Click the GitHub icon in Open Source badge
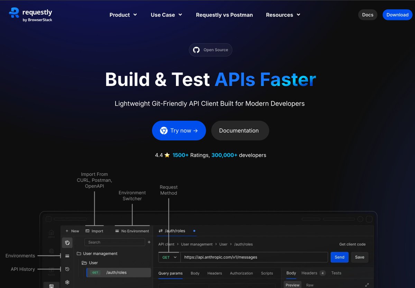Screen dimensions: 415x288 (x=196, y=50)
